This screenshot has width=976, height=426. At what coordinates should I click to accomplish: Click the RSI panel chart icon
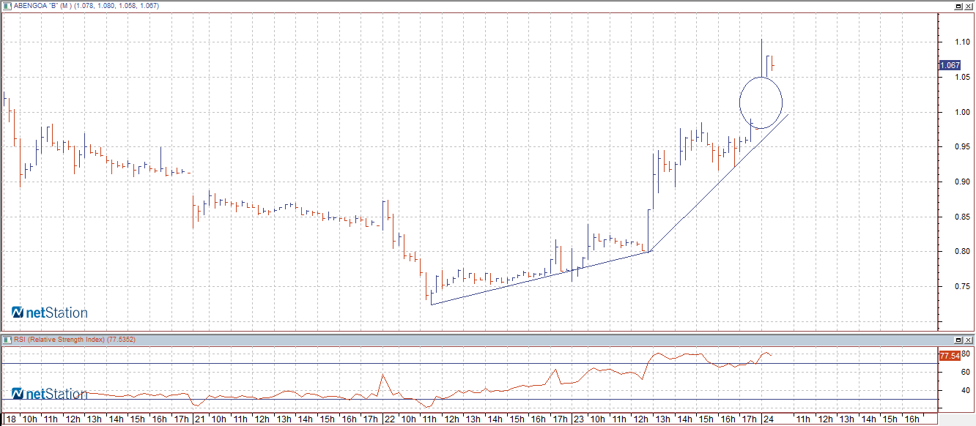[x=7, y=340]
